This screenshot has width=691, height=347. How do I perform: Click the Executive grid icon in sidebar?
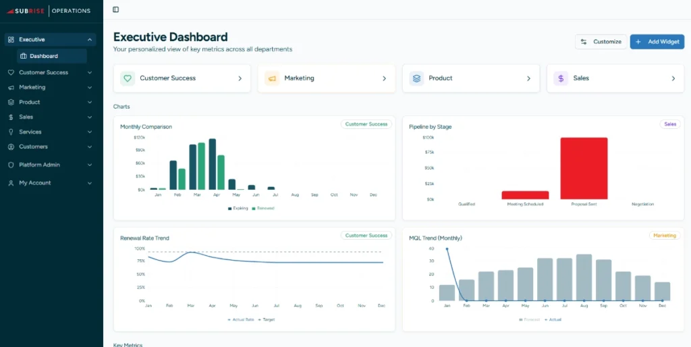[11, 39]
